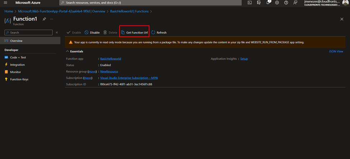Click the warning triangle icon in the banner
The width and height of the screenshot is (350, 159).
71,42
